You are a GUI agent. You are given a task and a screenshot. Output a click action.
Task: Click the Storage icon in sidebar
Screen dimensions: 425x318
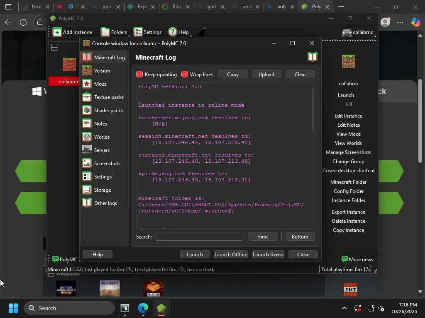pyautogui.click(x=87, y=190)
